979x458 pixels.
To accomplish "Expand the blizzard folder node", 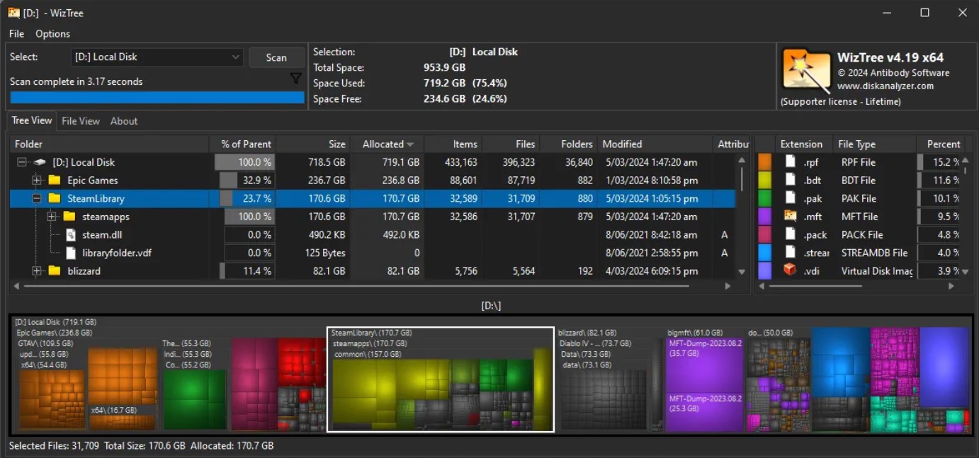I will point(37,271).
